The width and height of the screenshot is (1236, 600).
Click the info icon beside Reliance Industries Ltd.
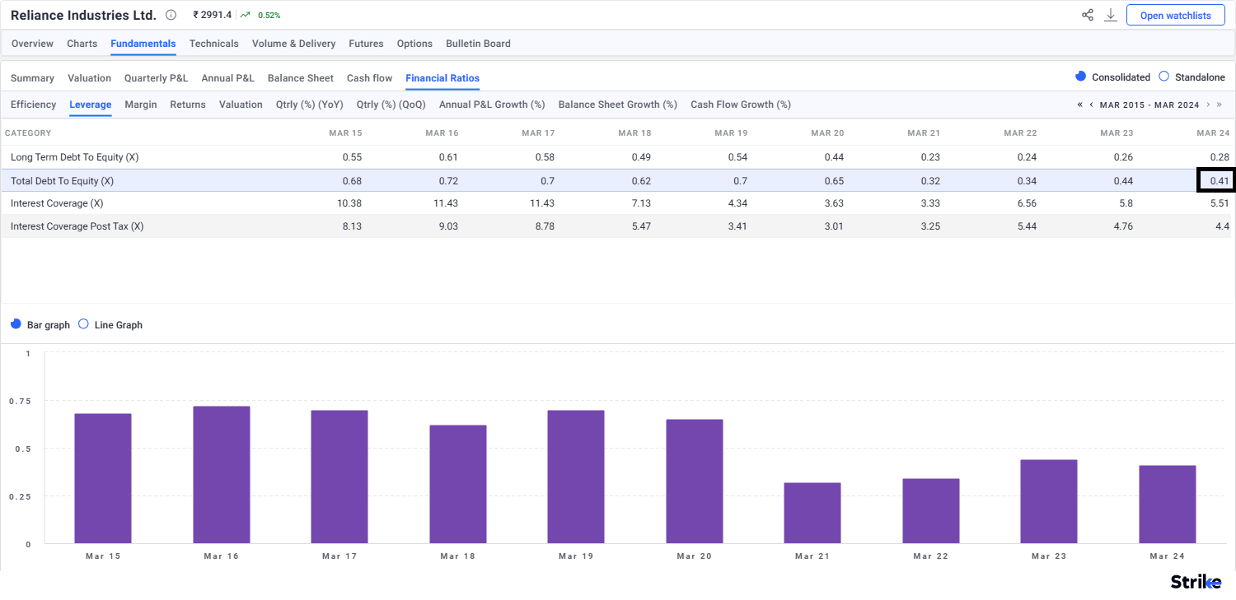point(171,15)
